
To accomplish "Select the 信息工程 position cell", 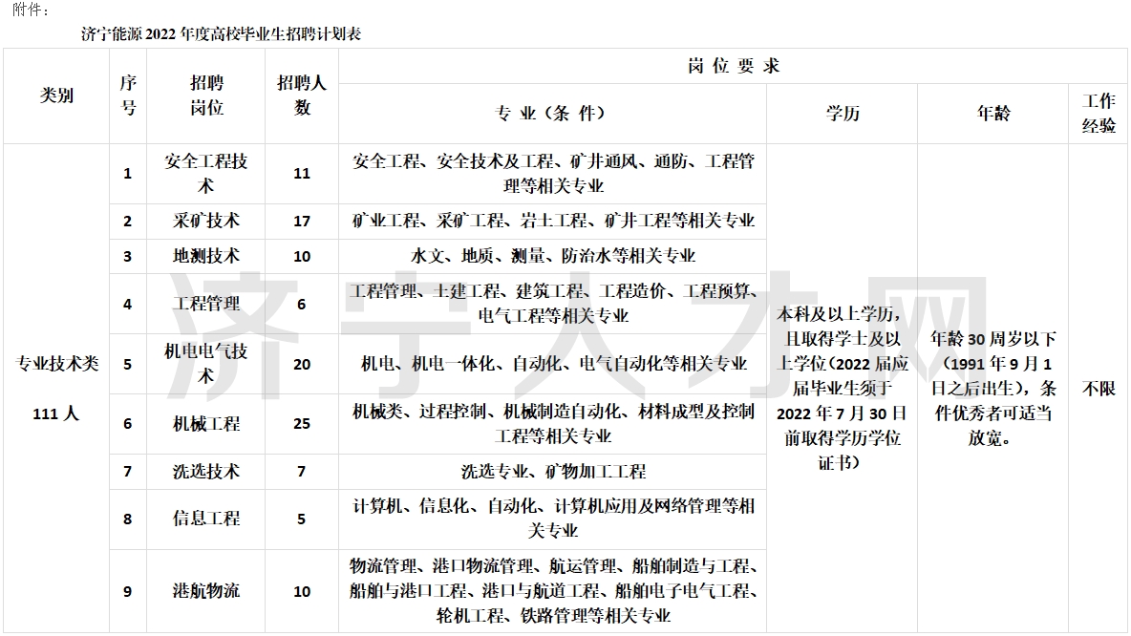I will [205, 519].
